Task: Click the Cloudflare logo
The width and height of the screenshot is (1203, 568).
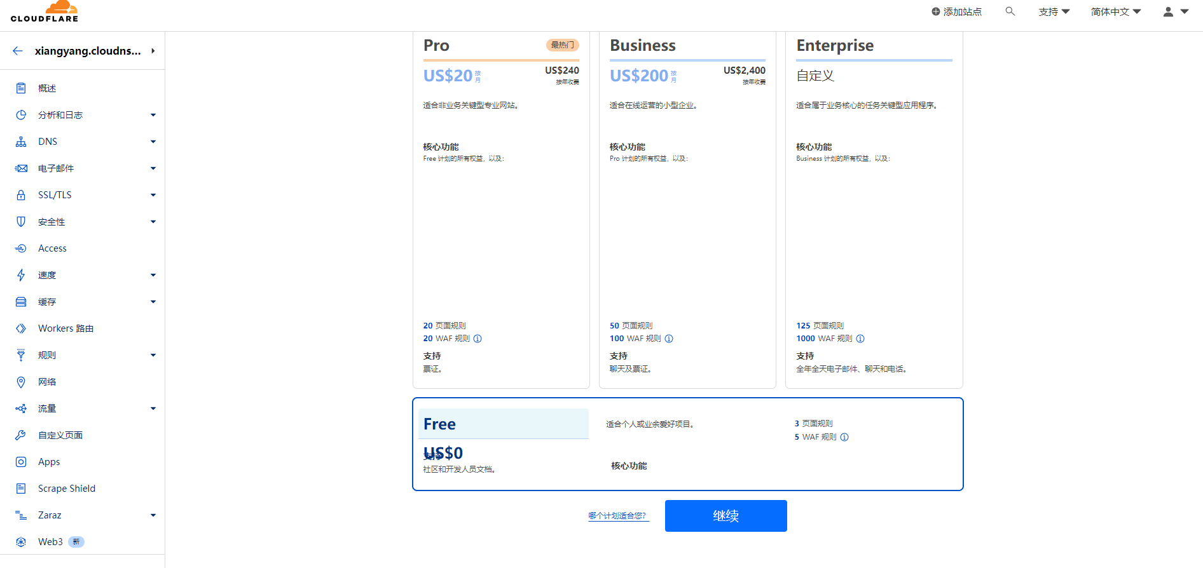Action: coord(45,11)
